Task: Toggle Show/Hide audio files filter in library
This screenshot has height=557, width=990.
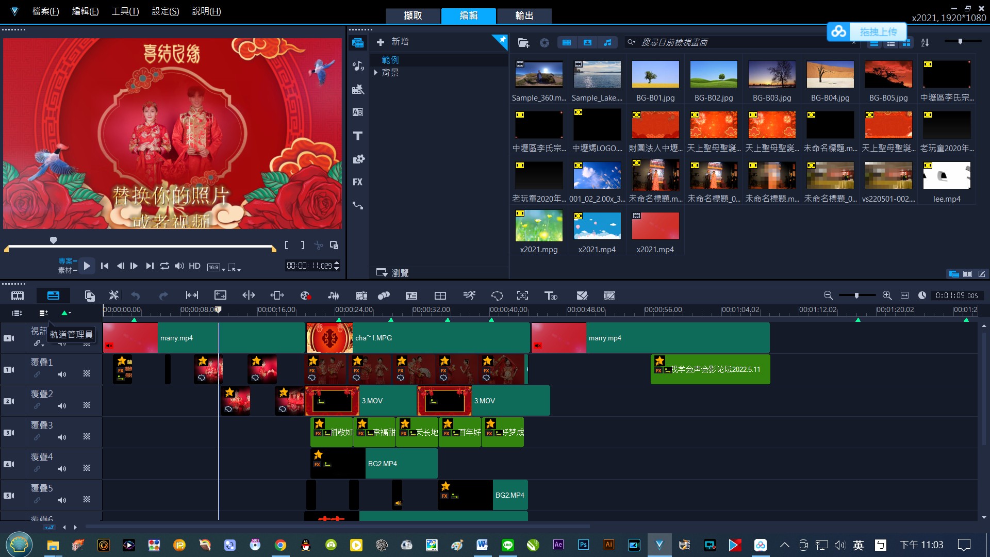Action: pos(608,43)
